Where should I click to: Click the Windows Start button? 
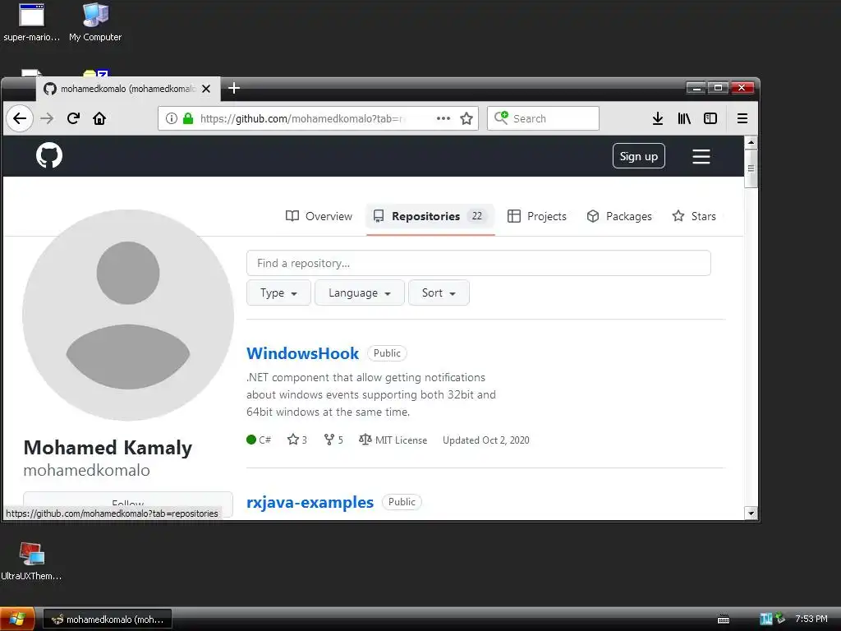pyautogui.click(x=17, y=619)
